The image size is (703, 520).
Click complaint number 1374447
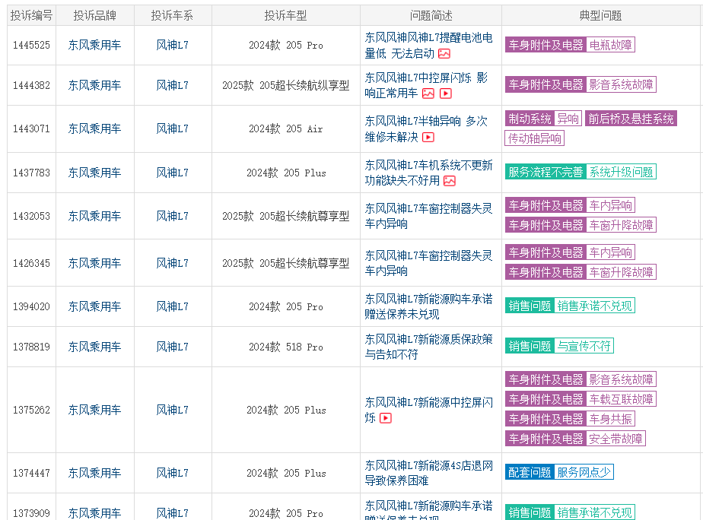[x=31, y=473]
